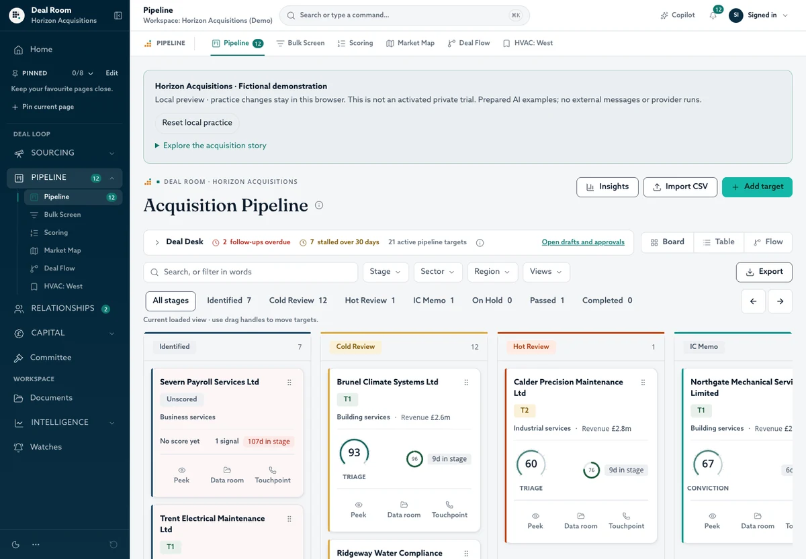Open the Stage filter dropdown
The width and height of the screenshot is (806, 559).
point(386,272)
